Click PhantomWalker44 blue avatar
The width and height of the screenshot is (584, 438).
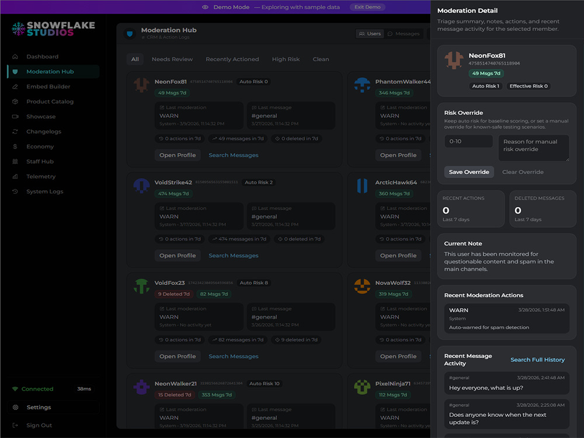pyautogui.click(x=362, y=85)
